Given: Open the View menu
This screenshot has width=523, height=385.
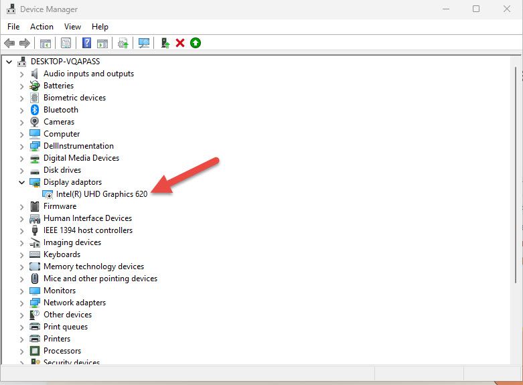Looking at the screenshot, I should [x=72, y=27].
